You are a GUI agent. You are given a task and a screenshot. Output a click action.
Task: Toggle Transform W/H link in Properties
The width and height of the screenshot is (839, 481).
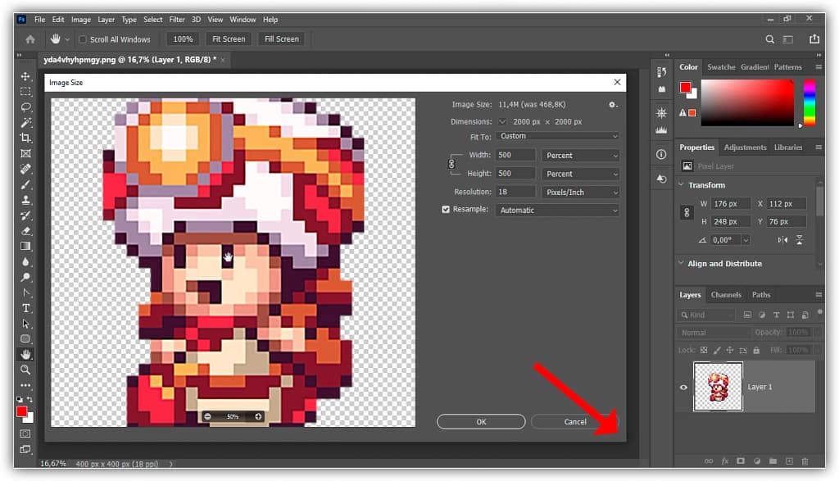point(687,213)
